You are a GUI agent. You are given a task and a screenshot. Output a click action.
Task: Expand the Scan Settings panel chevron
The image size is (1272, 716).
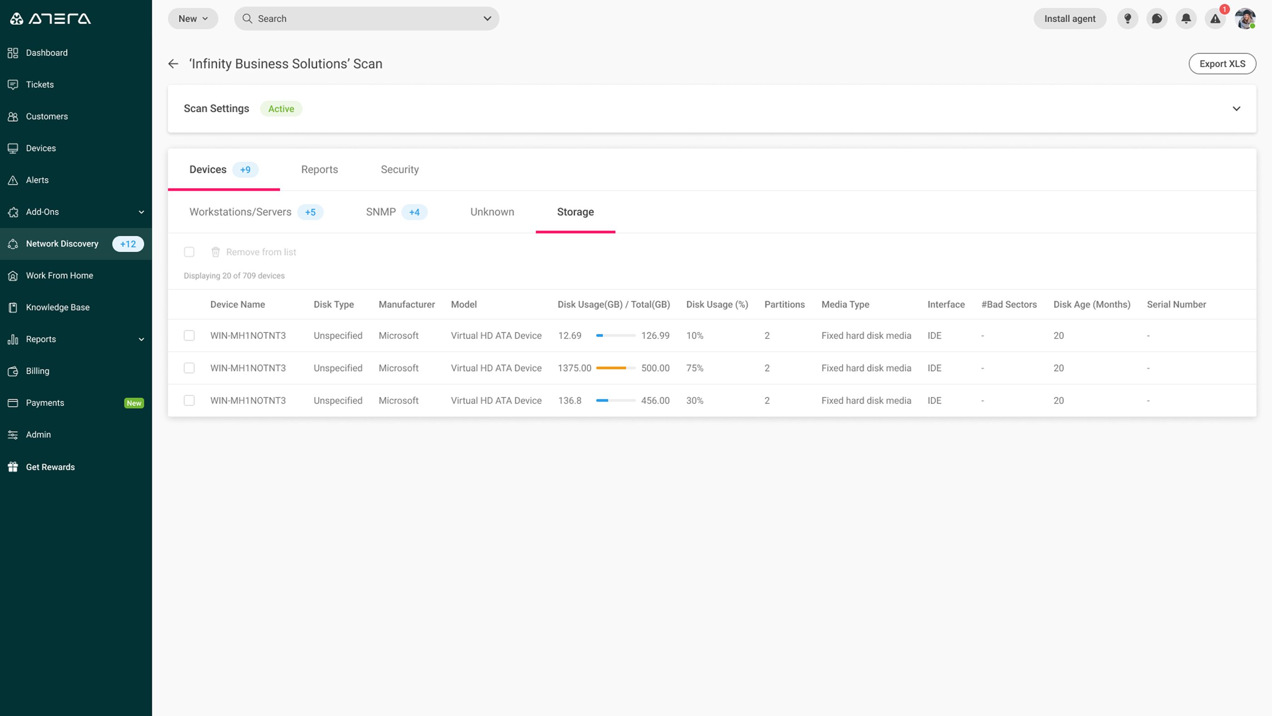click(x=1237, y=109)
